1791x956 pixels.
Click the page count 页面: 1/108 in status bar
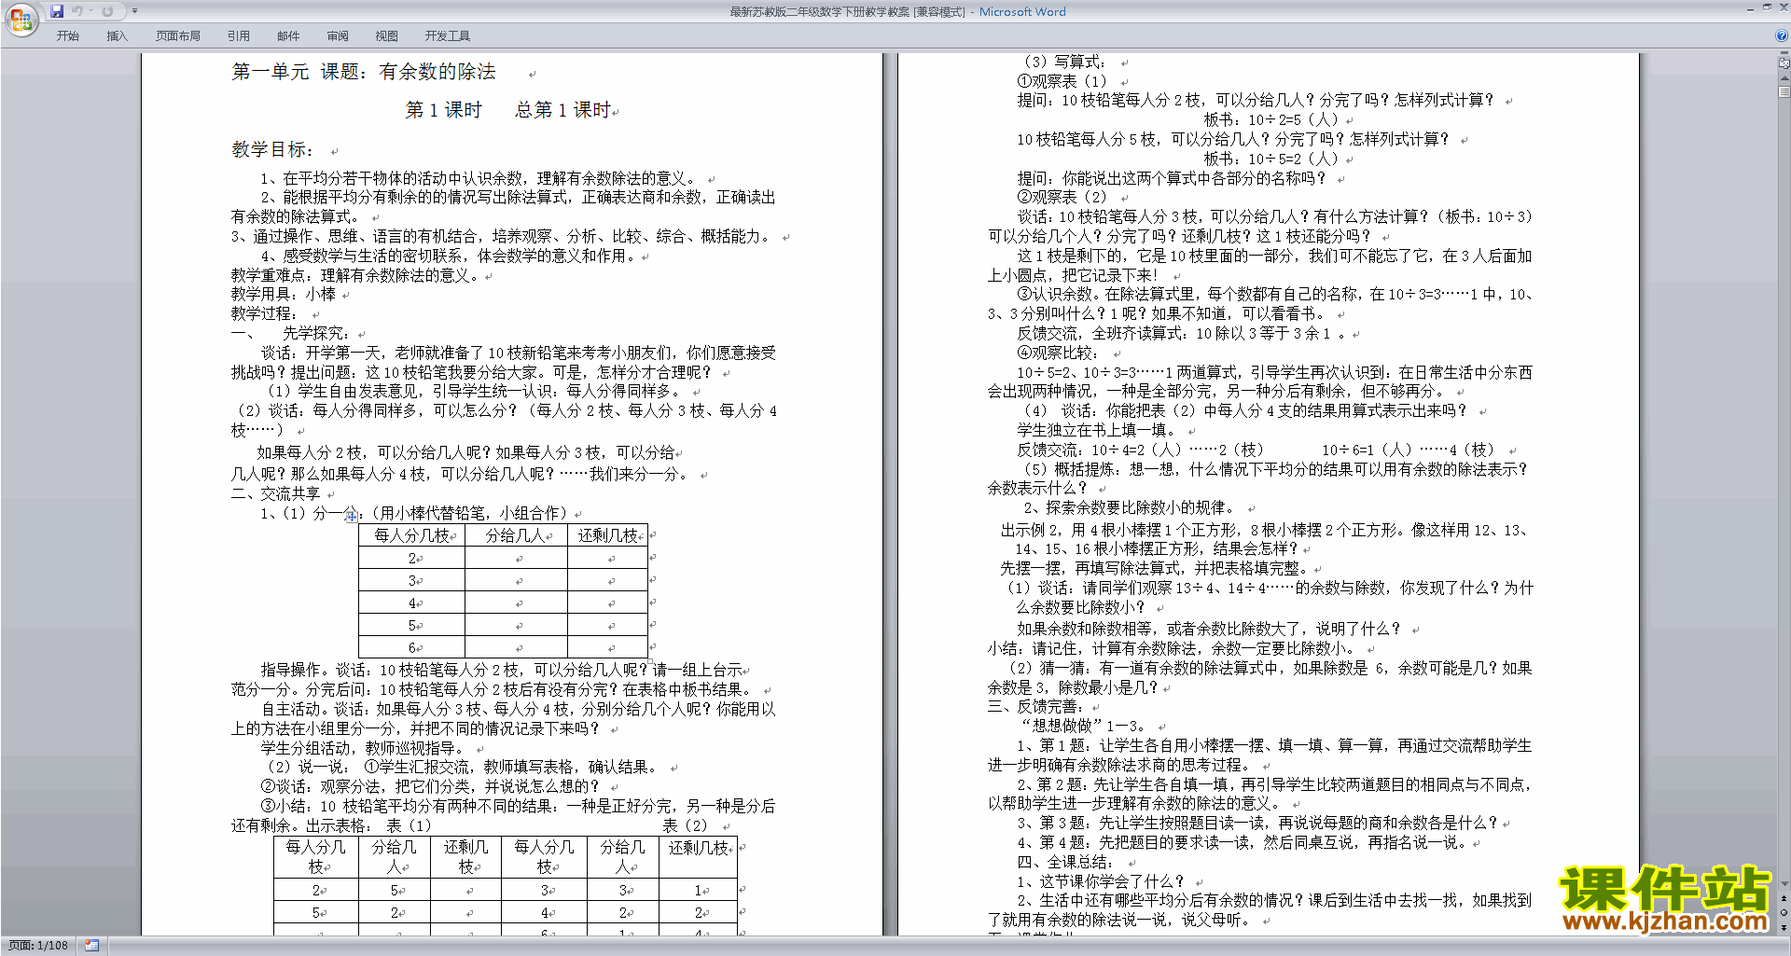[38, 946]
